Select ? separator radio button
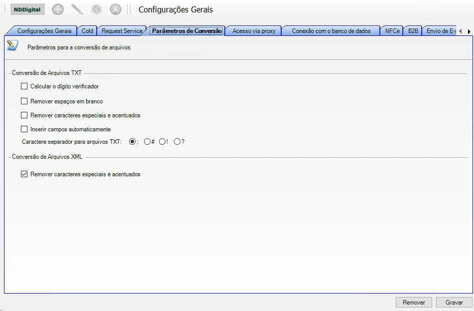The width and height of the screenshot is (474, 311). 177,141
